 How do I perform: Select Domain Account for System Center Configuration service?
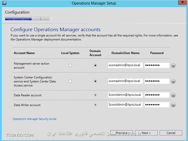95,81
